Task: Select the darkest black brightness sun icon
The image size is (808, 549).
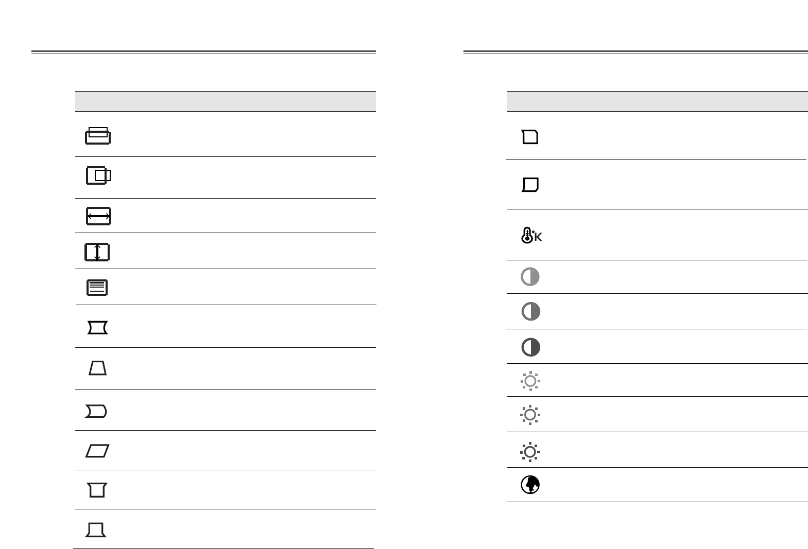Action: (530, 452)
